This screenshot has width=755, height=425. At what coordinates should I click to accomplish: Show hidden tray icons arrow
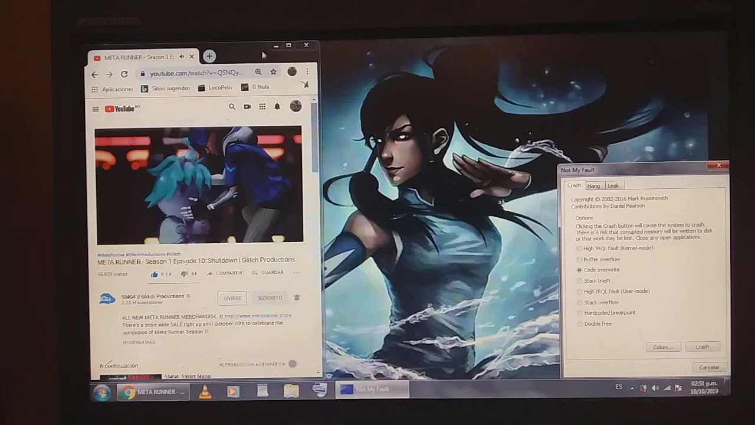[632, 388]
